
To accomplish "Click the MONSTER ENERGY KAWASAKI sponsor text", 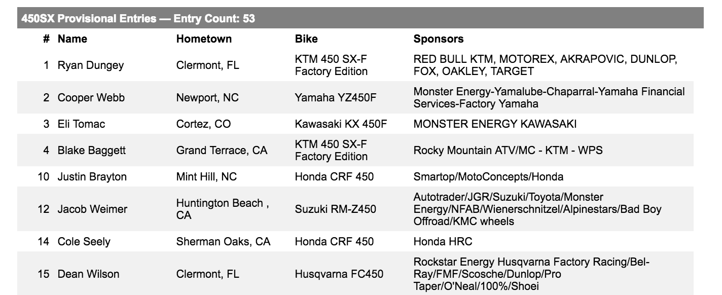I will click(x=495, y=124).
